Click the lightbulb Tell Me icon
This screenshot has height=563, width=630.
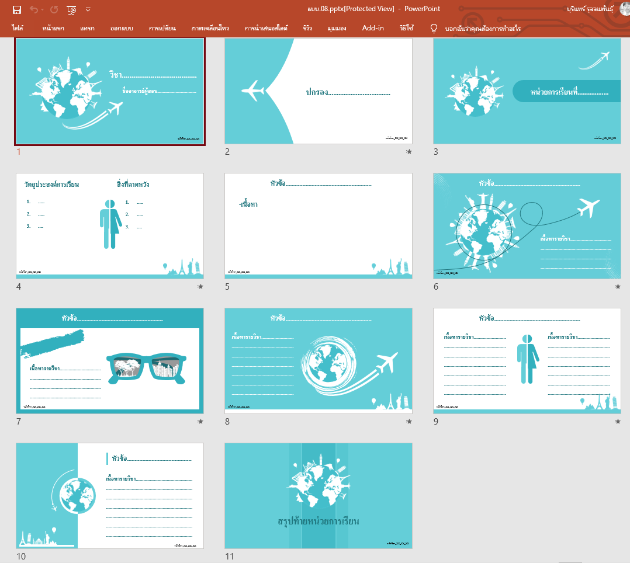[x=434, y=28]
